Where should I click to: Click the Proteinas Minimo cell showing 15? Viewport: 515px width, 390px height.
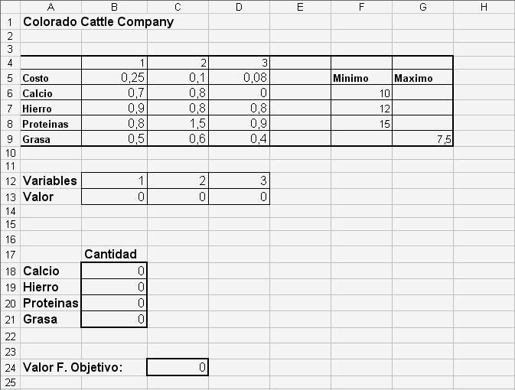pyautogui.click(x=361, y=123)
